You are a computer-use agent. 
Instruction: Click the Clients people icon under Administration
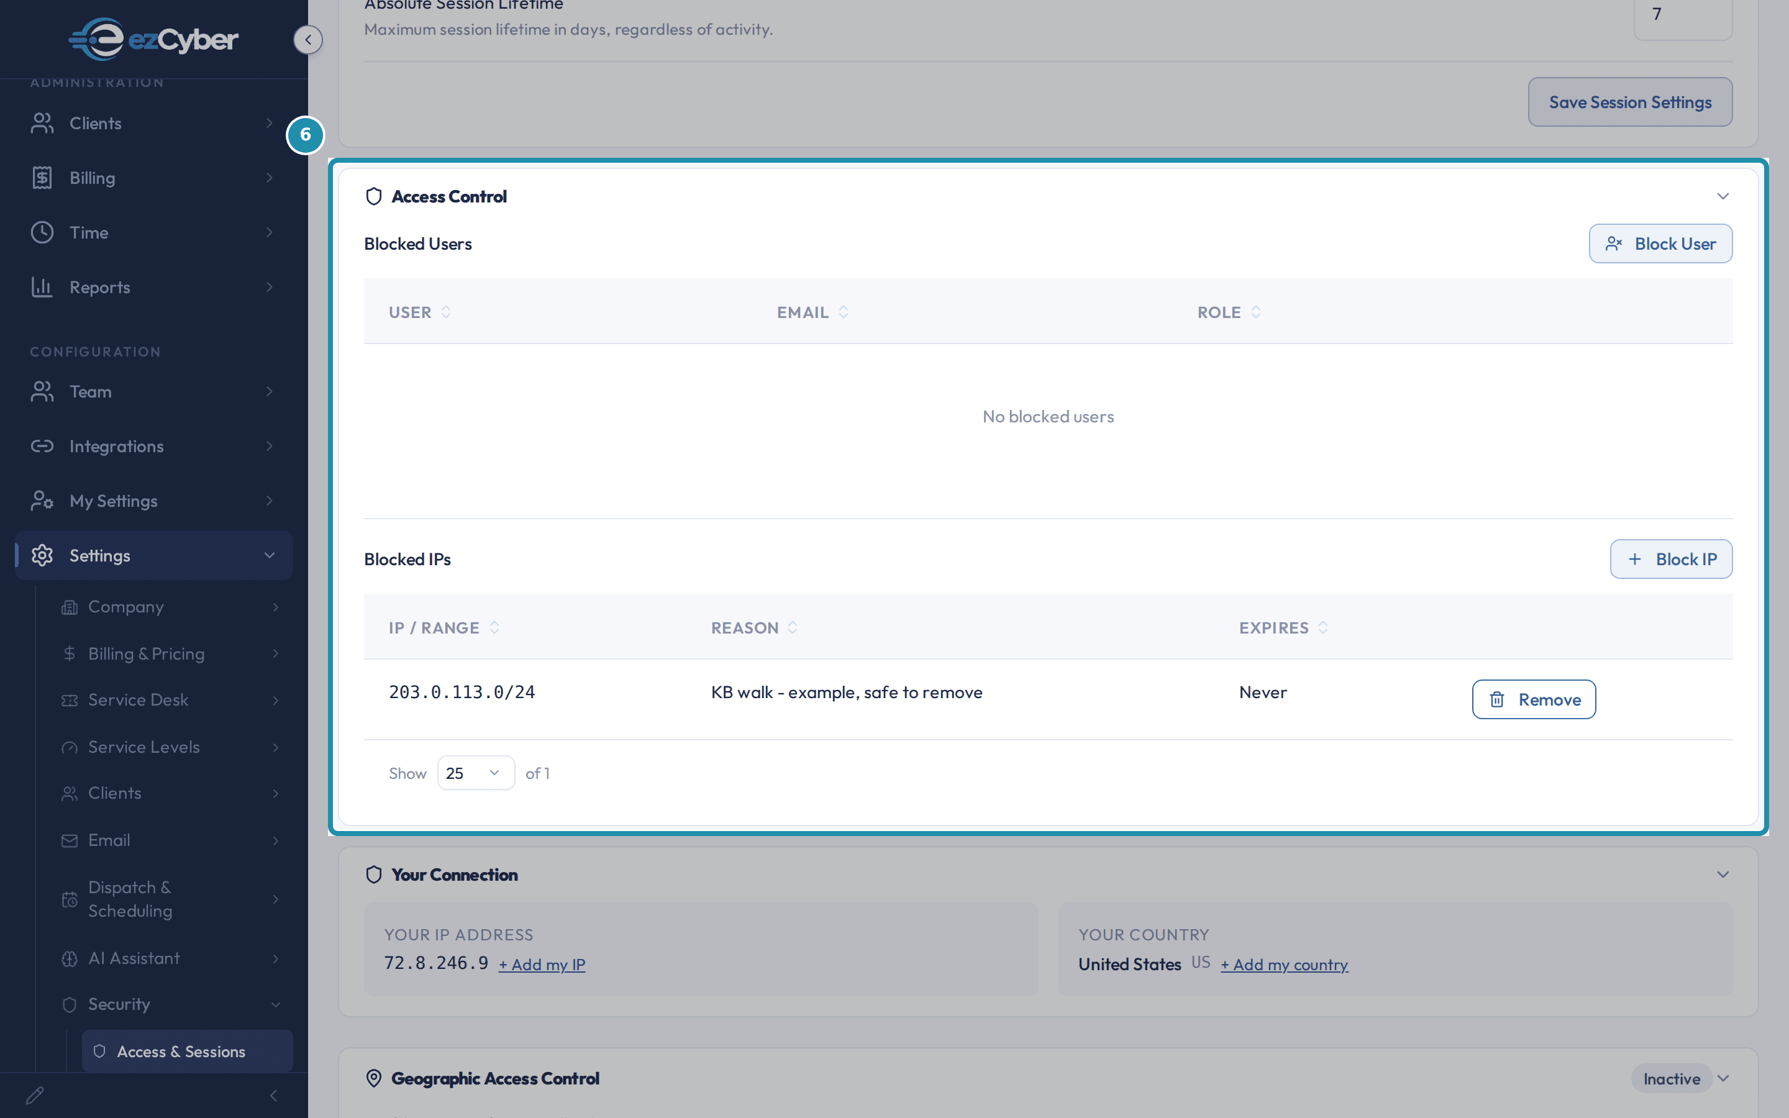42,123
